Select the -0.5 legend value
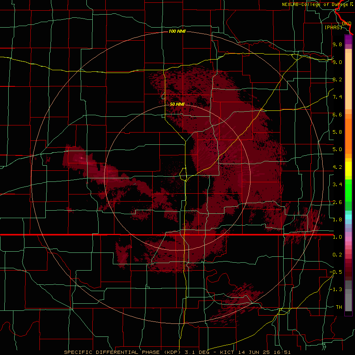Screen dimensions: 355x355 coord(336,272)
